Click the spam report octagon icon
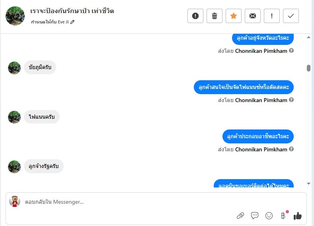 (x=195, y=16)
